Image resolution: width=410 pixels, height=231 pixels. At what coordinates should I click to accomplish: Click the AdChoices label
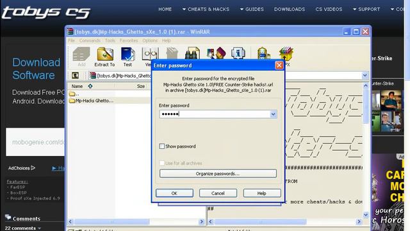[21, 168]
